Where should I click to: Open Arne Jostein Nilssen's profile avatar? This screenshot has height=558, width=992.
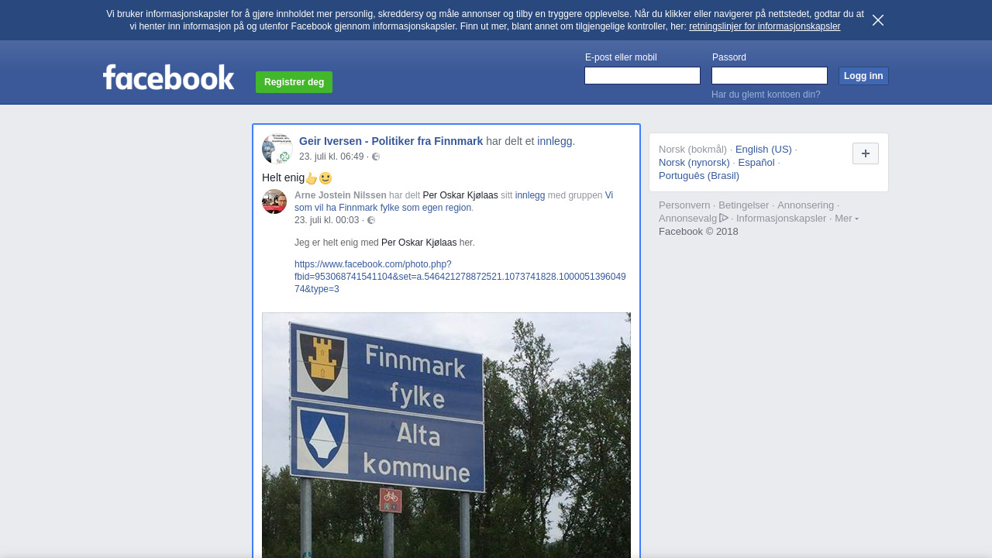[x=274, y=201]
